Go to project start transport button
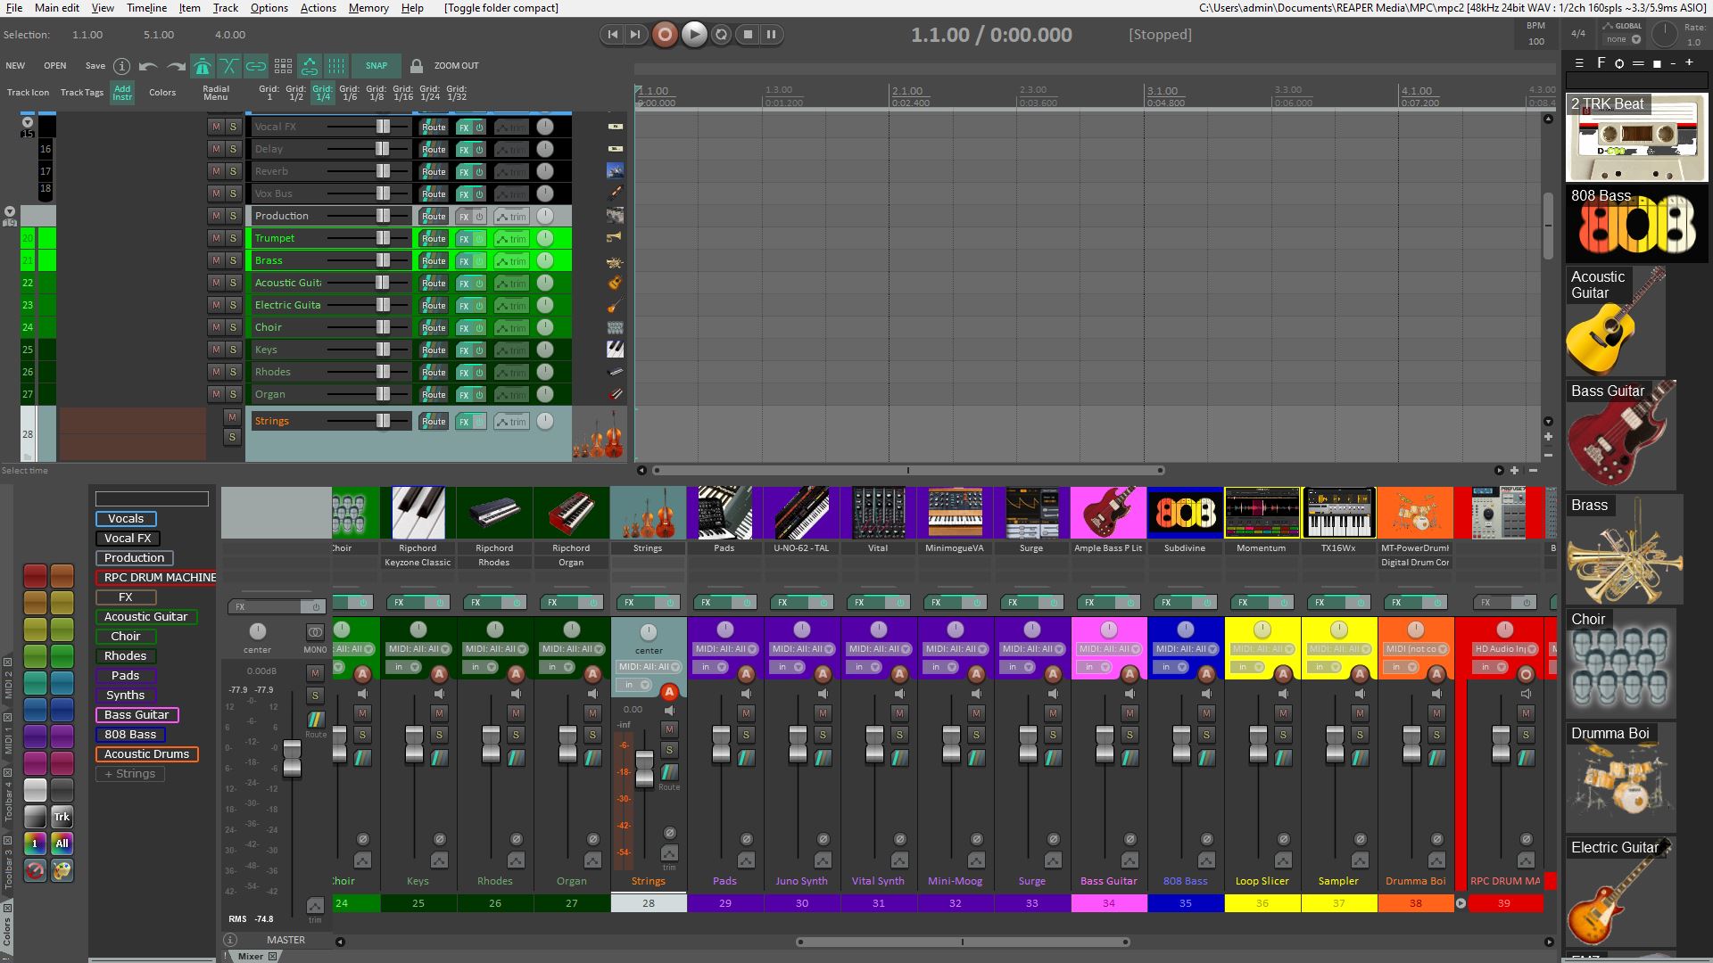Viewport: 1713px width, 963px height. 612,35
